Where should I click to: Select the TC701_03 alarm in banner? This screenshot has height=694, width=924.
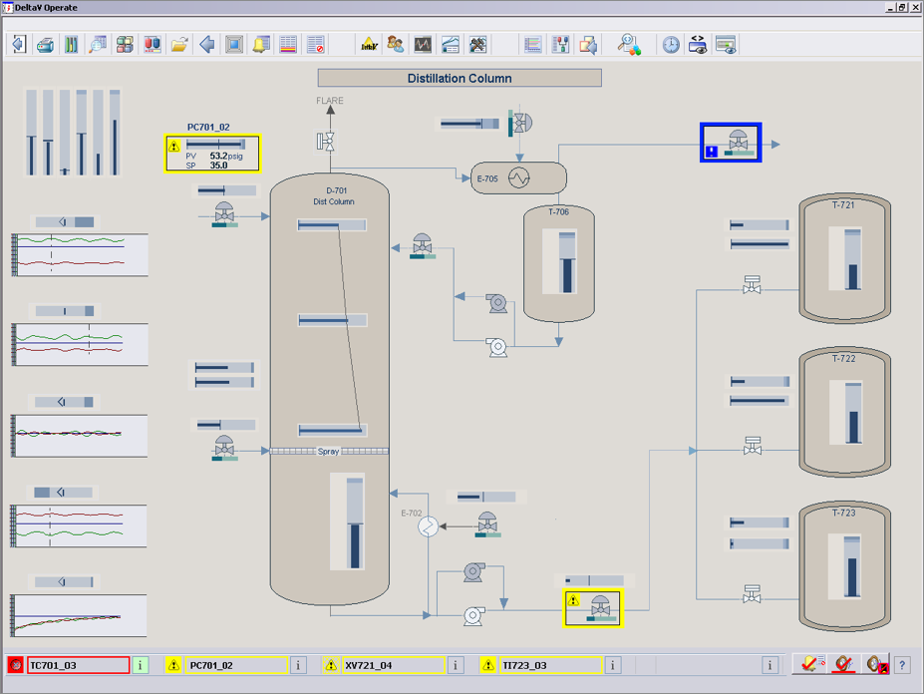coord(78,665)
